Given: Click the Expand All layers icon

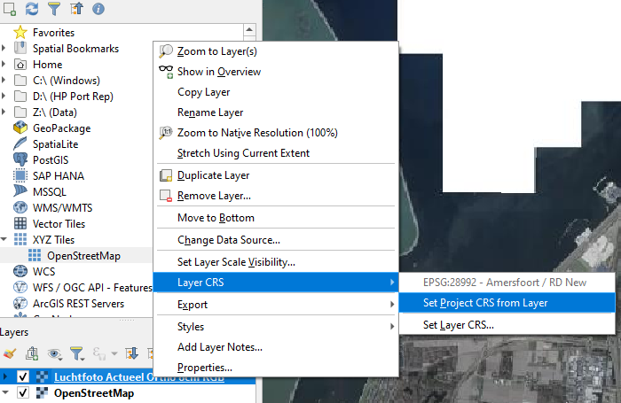Looking at the screenshot, I should tap(131, 353).
